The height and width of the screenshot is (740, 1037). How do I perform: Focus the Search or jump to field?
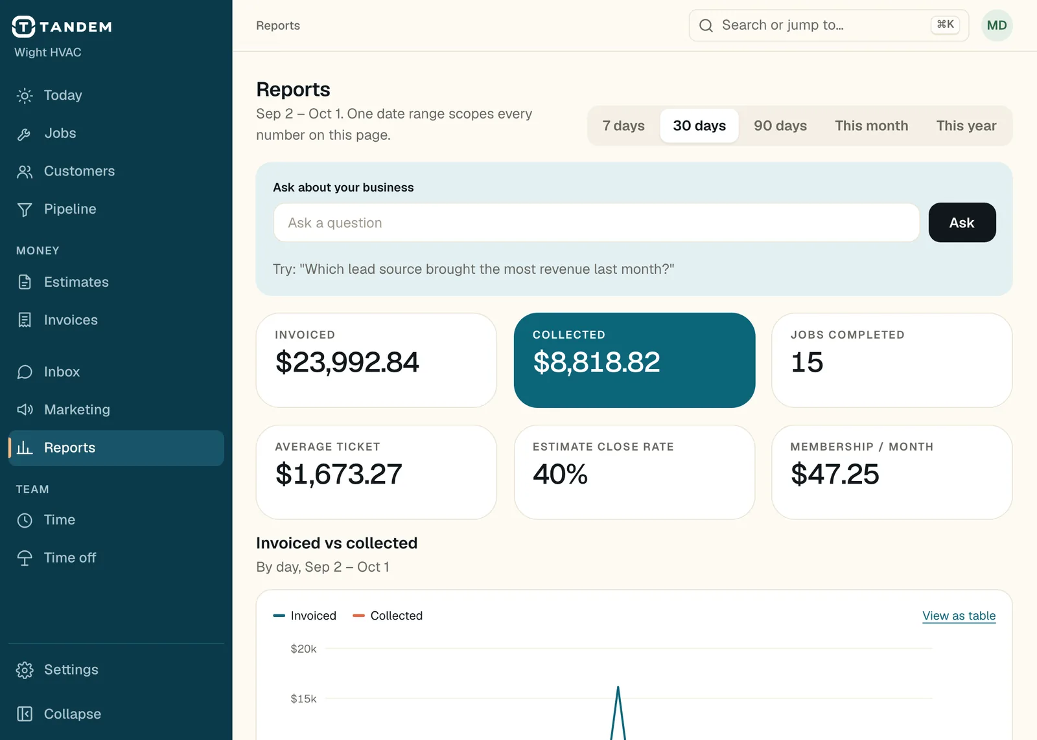tap(829, 25)
